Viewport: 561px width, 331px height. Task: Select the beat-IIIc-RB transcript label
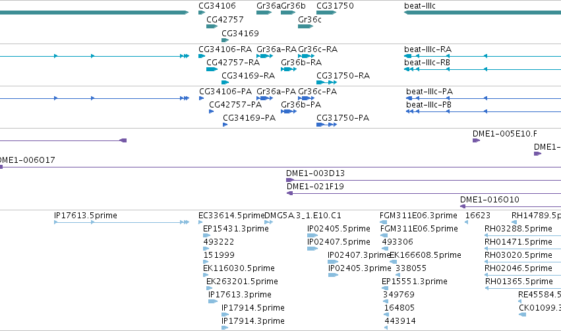pyautogui.click(x=427, y=62)
